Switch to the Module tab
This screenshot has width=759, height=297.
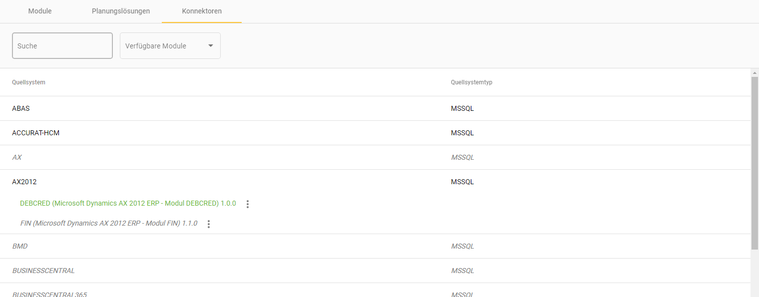tap(40, 11)
